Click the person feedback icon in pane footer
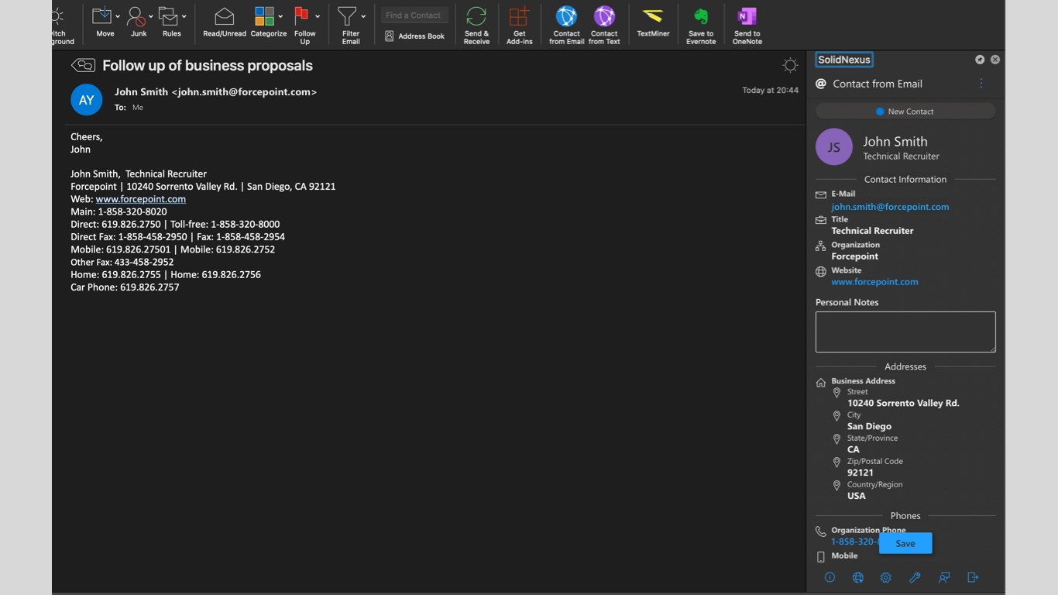1058x595 pixels. (944, 577)
